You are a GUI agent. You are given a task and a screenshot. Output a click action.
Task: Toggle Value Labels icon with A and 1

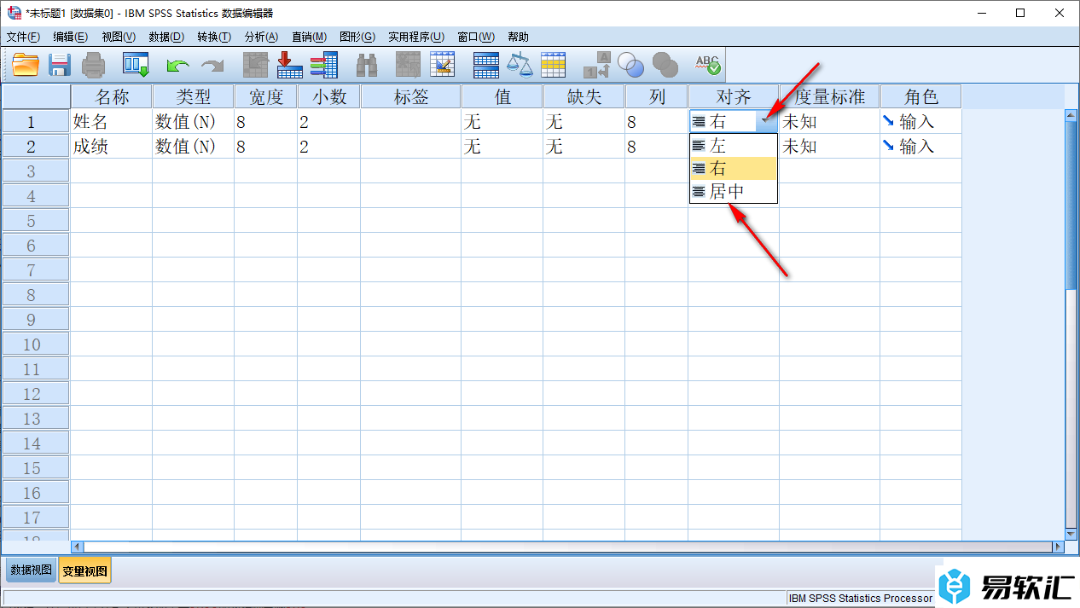pos(597,65)
